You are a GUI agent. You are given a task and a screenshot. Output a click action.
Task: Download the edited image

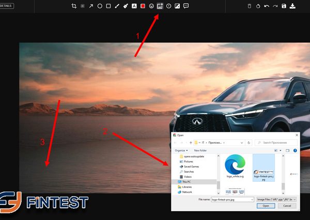(292, 6)
